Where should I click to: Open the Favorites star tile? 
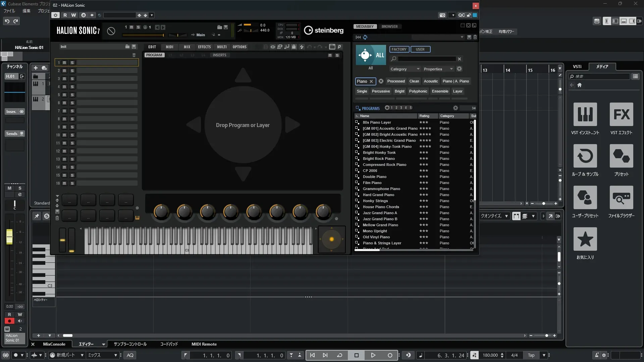click(585, 239)
